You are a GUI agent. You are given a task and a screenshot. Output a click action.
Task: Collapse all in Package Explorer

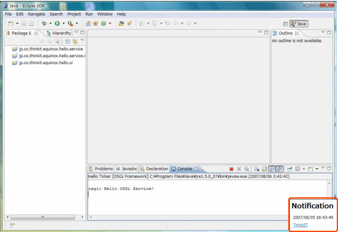pos(68,41)
